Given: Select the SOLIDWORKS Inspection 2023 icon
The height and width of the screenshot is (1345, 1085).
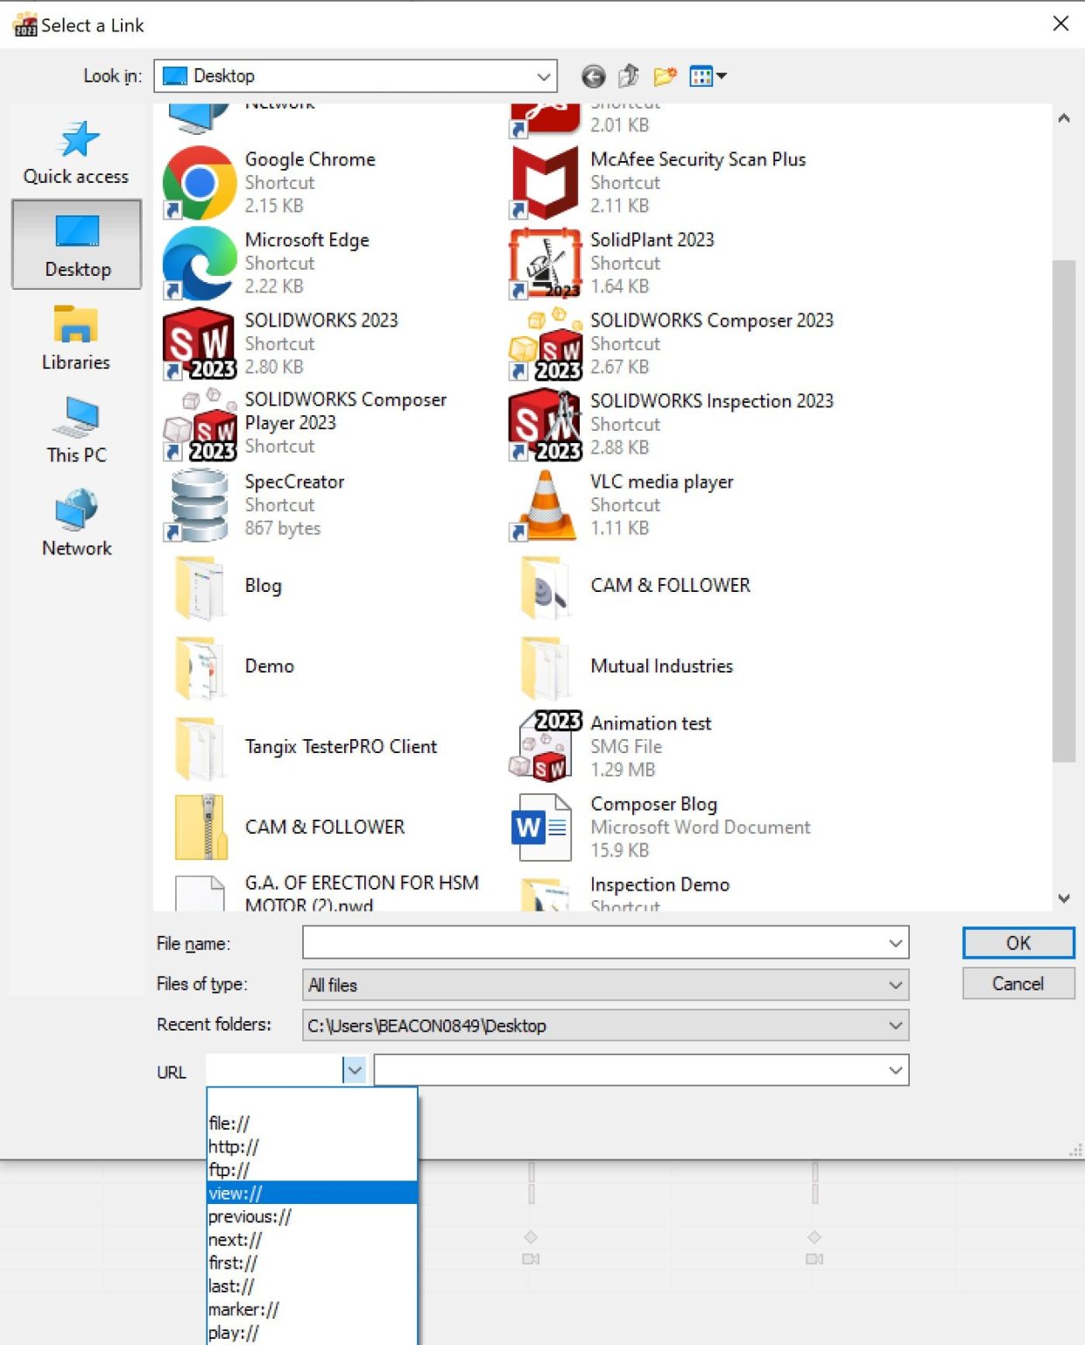Looking at the screenshot, I should 545,424.
